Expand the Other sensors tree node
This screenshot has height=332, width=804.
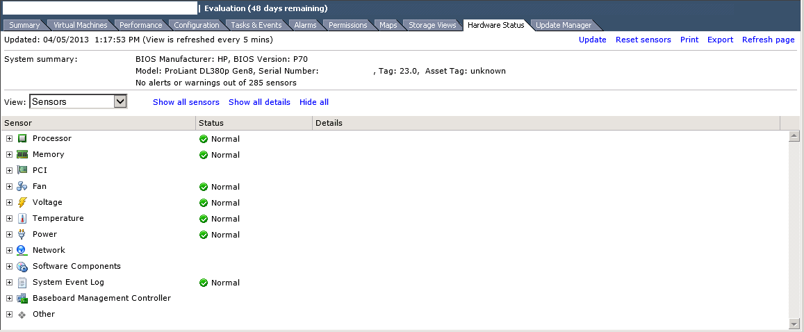point(9,315)
